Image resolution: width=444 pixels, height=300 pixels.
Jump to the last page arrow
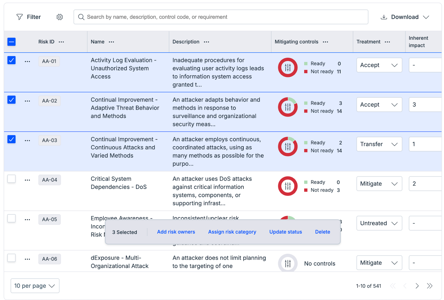pyautogui.click(x=430, y=286)
